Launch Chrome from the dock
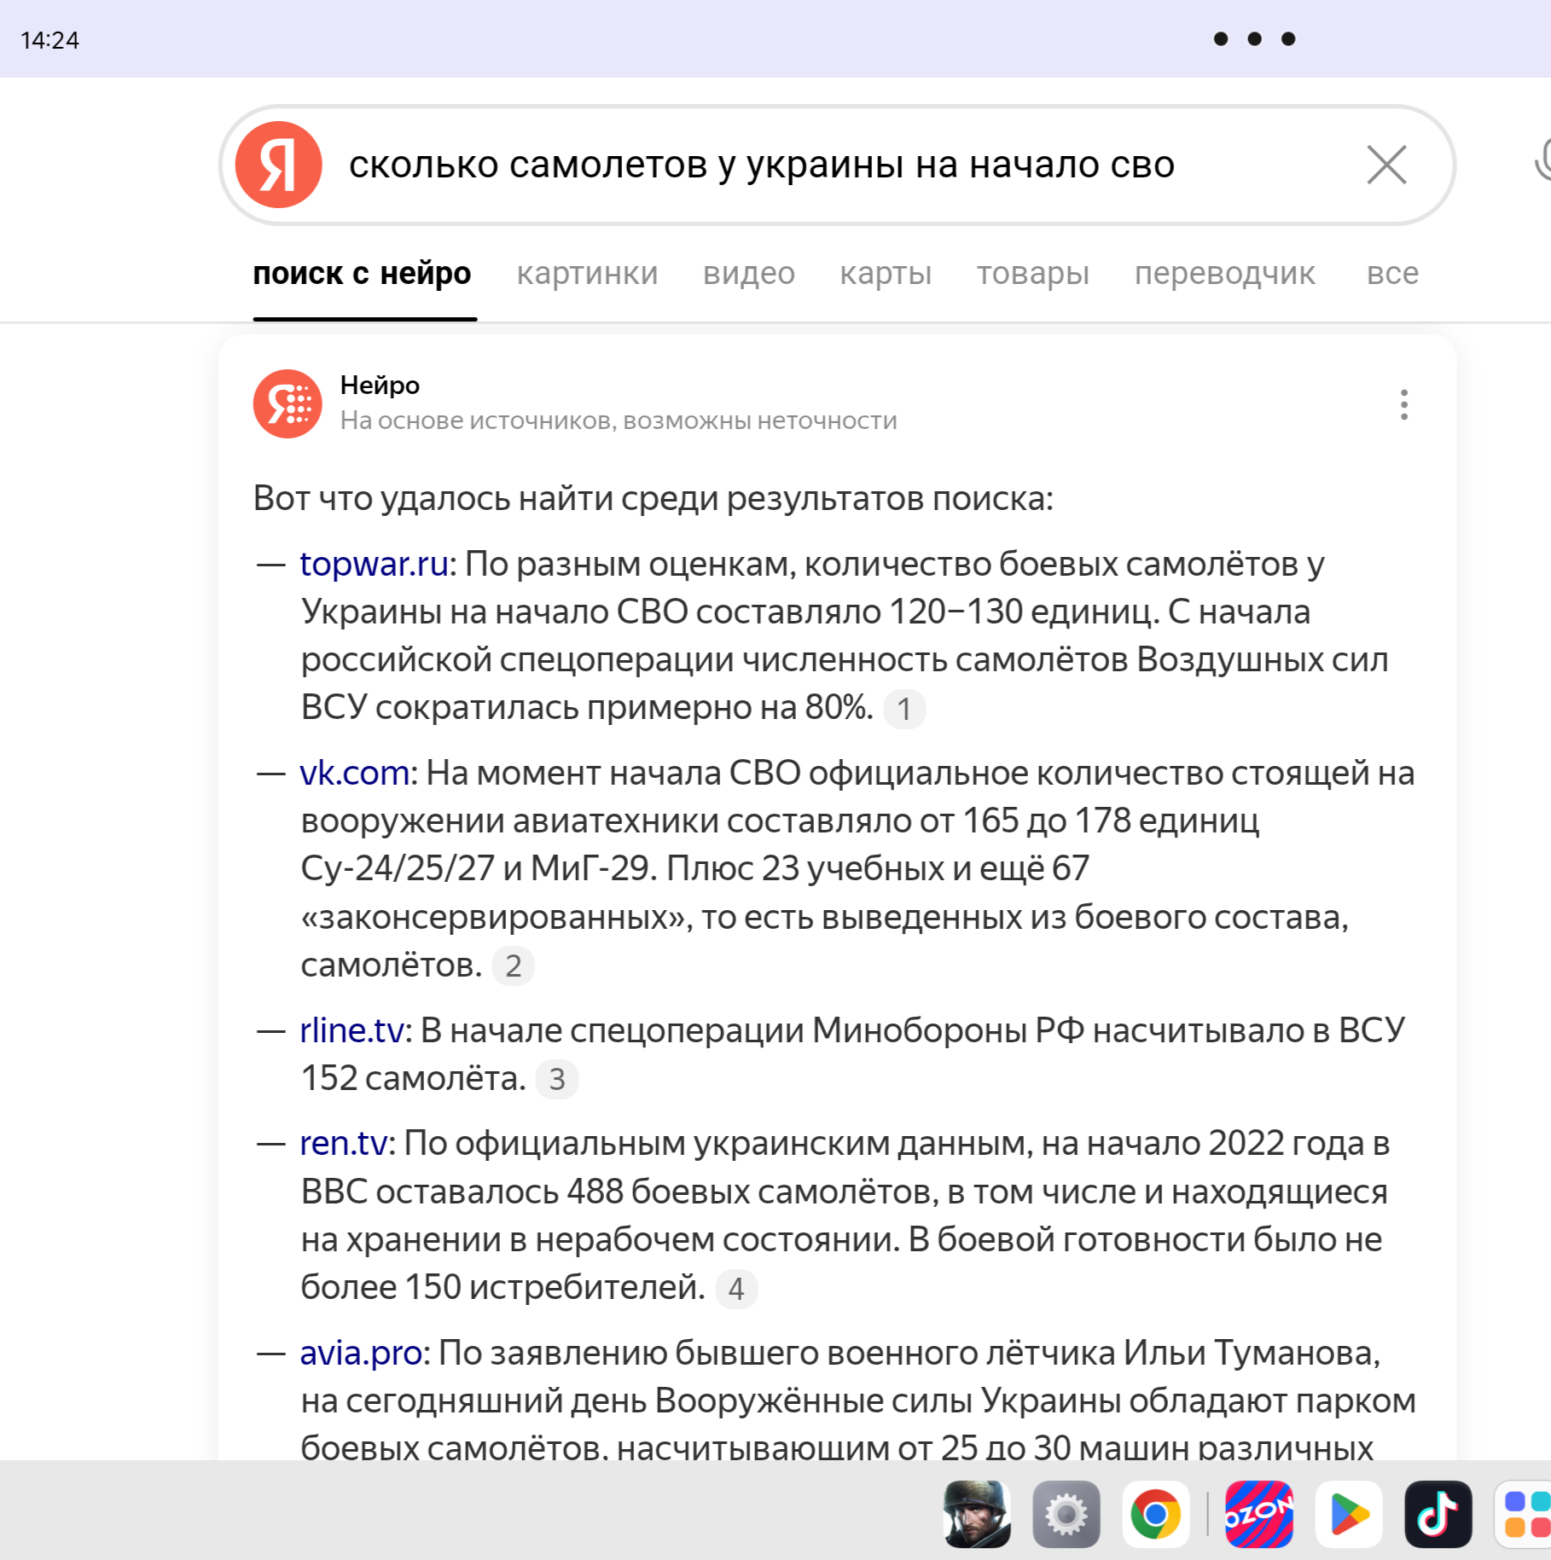The width and height of the screenshot is (1551, 1560). coord(1155,1514)
